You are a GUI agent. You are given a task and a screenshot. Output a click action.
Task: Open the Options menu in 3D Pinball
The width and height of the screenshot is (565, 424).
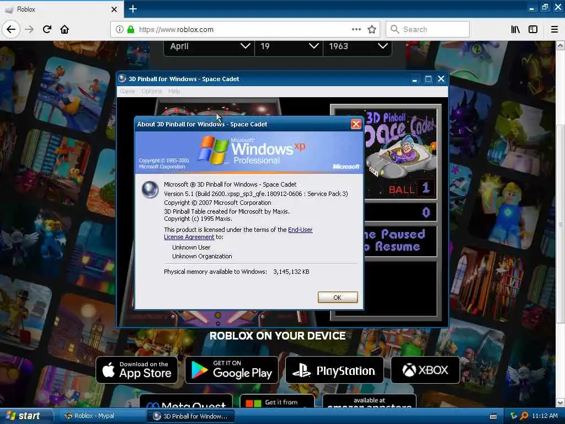pyautogui.click(x=151, y=91)
